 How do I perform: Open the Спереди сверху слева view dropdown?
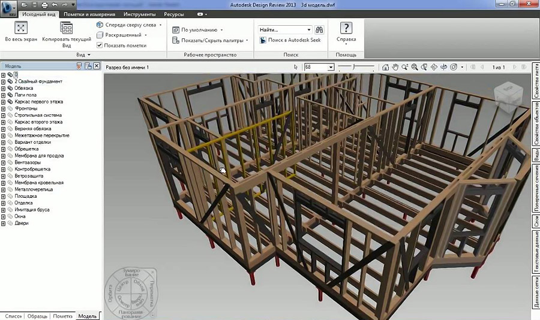tap(125, 25)
